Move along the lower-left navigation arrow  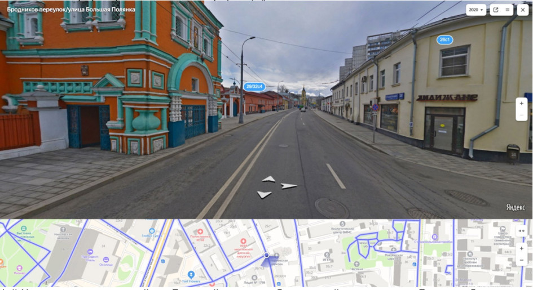(x=264, y=194)
